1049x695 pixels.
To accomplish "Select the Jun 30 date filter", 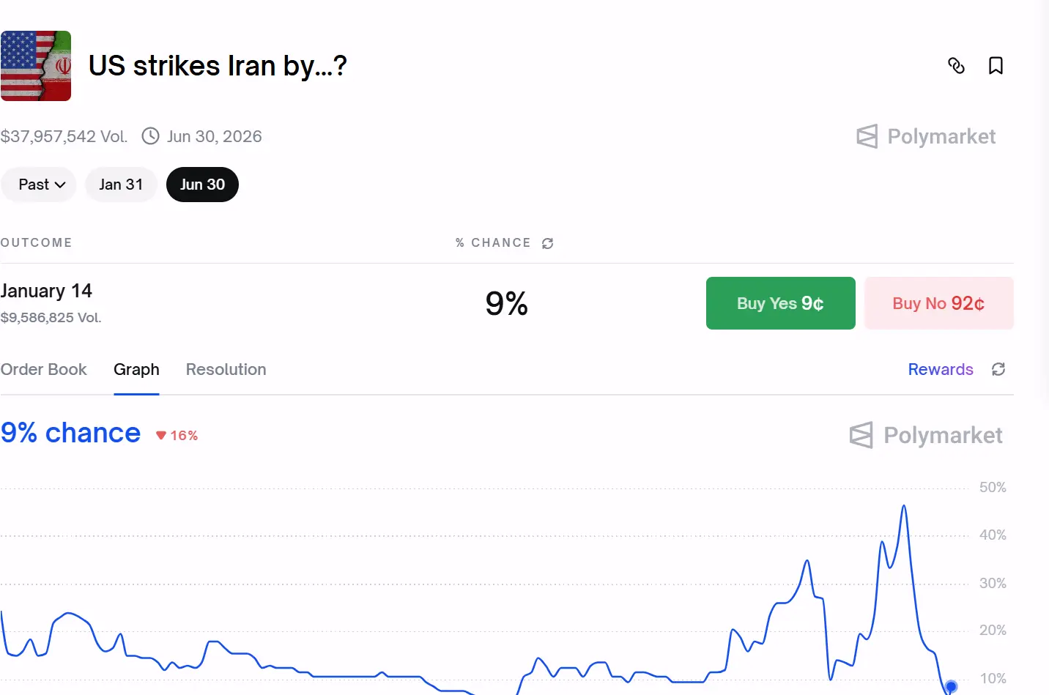I will pyautogui.click(x=202, y=185).
